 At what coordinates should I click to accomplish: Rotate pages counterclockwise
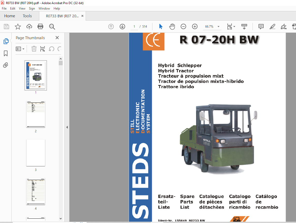coord(51,49)
